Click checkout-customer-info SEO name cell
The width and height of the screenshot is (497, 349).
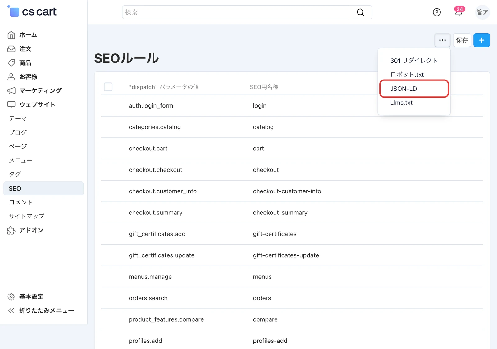[x=287, y=191]
